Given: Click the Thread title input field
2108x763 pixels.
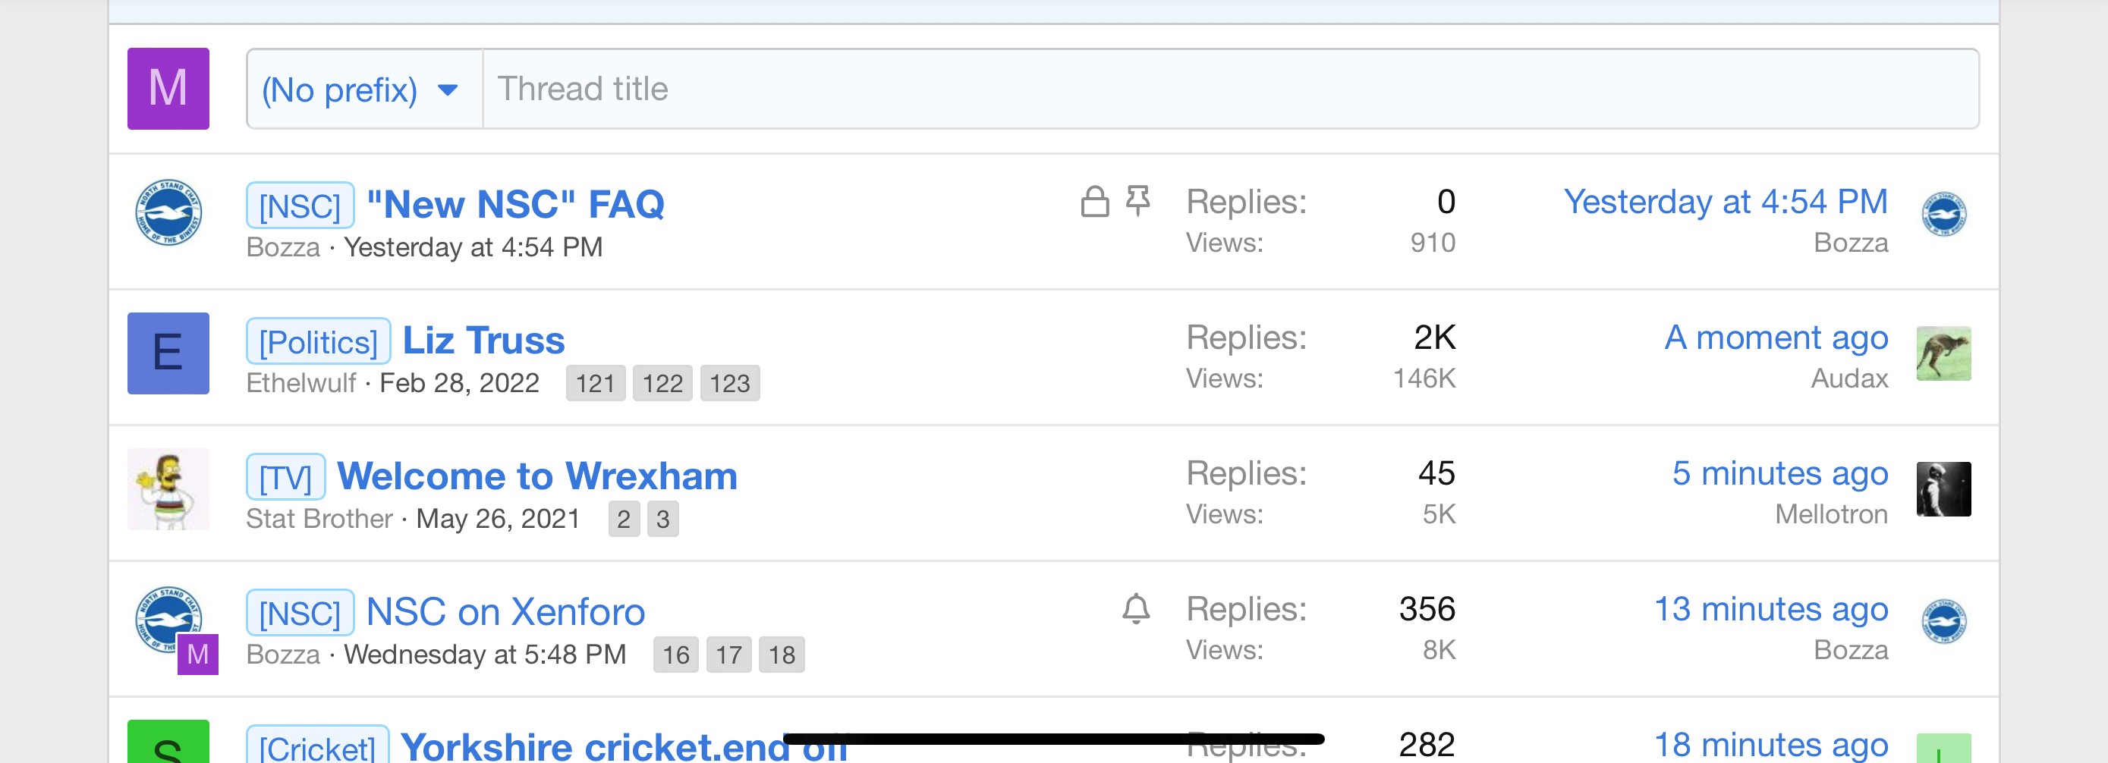Looking at the screenshot, I should (x=1230, y=89).
